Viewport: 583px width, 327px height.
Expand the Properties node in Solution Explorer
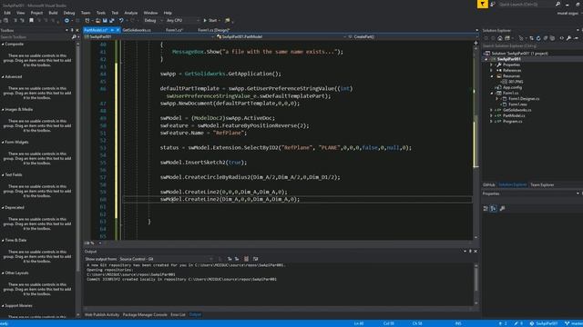pyautogui.click(x=492, y=64)
